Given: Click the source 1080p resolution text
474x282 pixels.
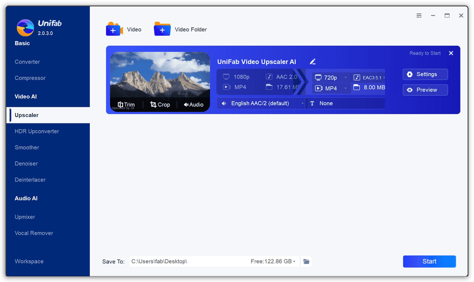Looking at the screenshot, I should pos(242,77).
